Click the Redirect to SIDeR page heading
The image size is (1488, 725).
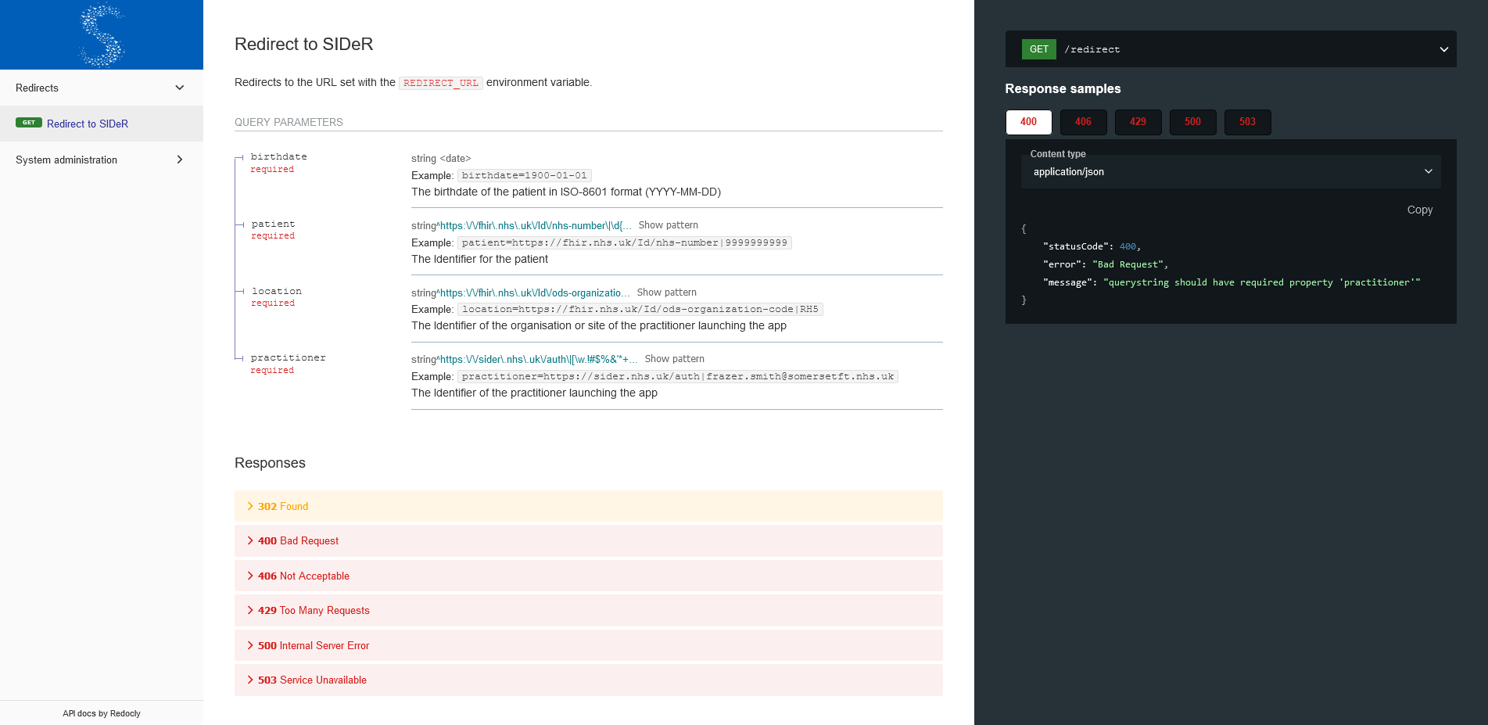303,44
